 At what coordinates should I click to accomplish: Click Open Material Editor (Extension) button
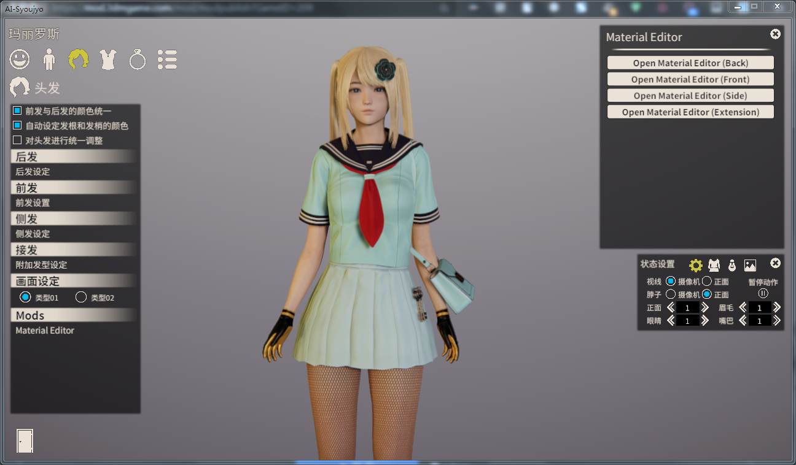pos(690,112)
